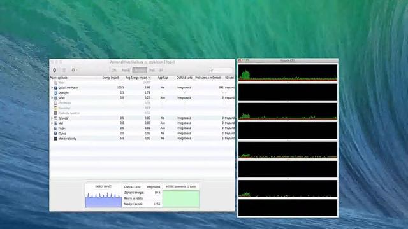Expand the Kalendář row
This screenshot has width=408, height=229.
tap(52, 118)
